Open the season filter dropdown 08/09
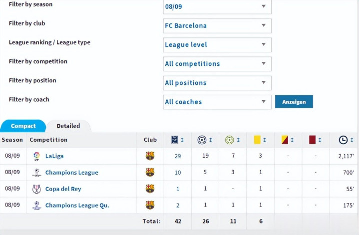Viewport: 359px width, 235px height. 217,6
